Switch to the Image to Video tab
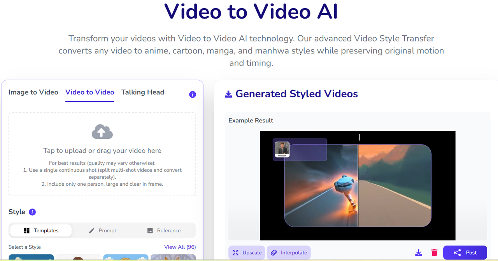This screenshot has width=498, height=261. click(33, 92)
